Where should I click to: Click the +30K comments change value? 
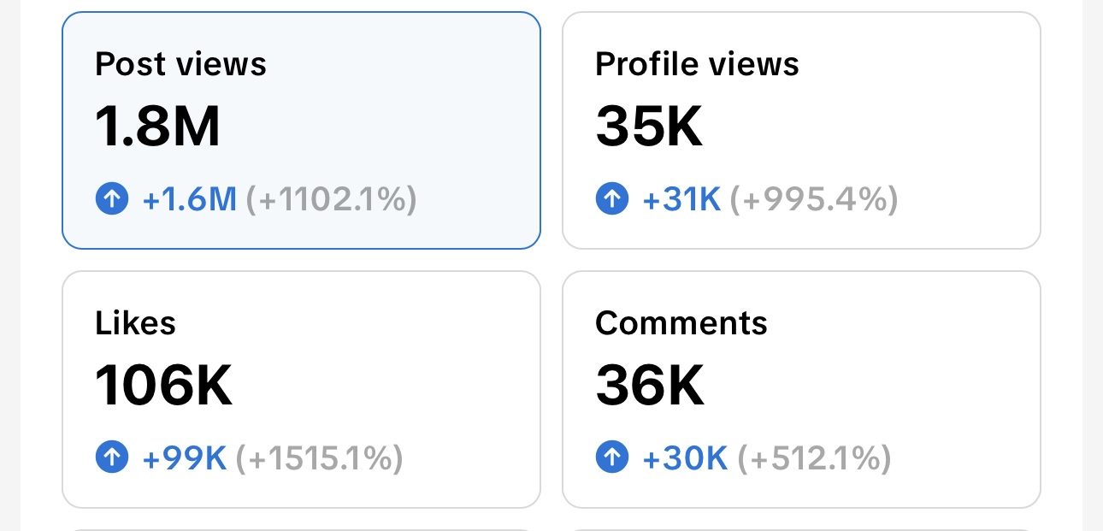pyautogui.click(x=685, y=459)
